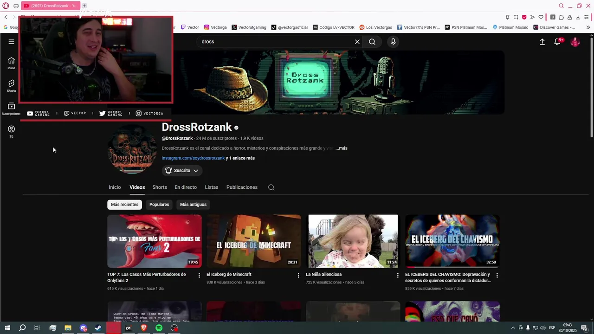Open volume control in system tray
594x334 pixels.
coord(543,328)
